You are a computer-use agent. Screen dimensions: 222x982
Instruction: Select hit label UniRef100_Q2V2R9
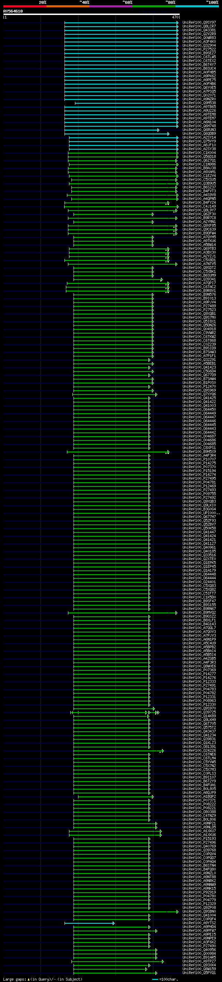[x=199, y=34]
